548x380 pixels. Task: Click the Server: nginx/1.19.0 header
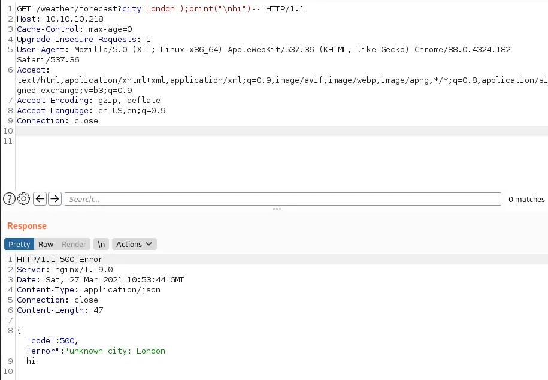point(65,270)
